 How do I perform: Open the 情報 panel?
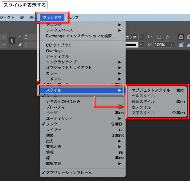(83, 152)
